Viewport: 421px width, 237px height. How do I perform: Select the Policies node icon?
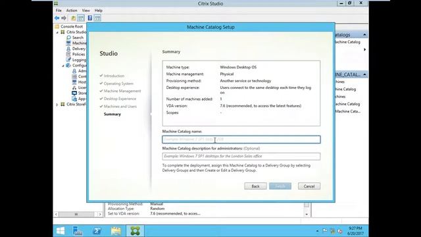click(68, 54)
